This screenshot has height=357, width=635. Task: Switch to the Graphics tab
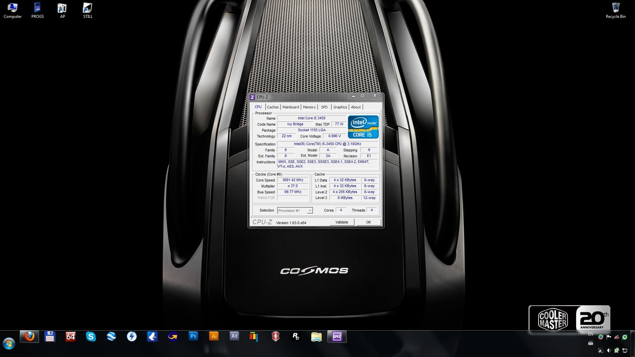[340, 107]
